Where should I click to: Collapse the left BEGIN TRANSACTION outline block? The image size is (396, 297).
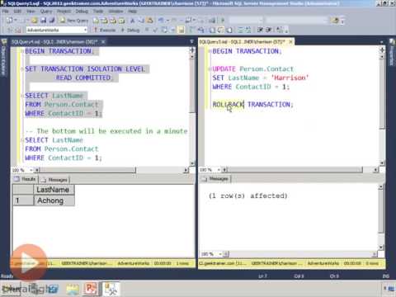[22, 51]
